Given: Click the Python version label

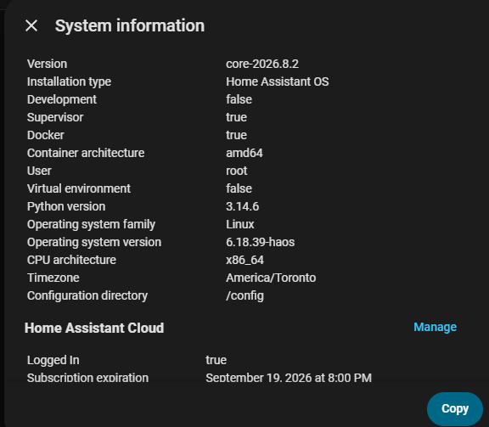Looking at the screenshot, I should (x=66, y=207).
